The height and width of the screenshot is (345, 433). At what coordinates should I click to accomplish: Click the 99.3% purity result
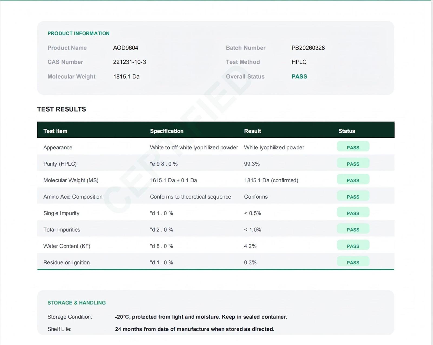pyautogui.click(x=252, y=164)
